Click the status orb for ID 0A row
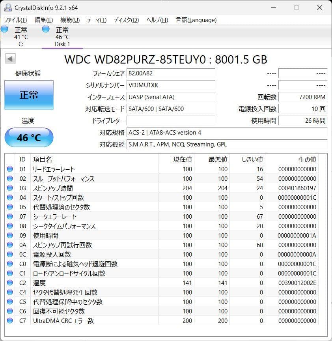This screenshot has width=332, height=341. [10, 245]
